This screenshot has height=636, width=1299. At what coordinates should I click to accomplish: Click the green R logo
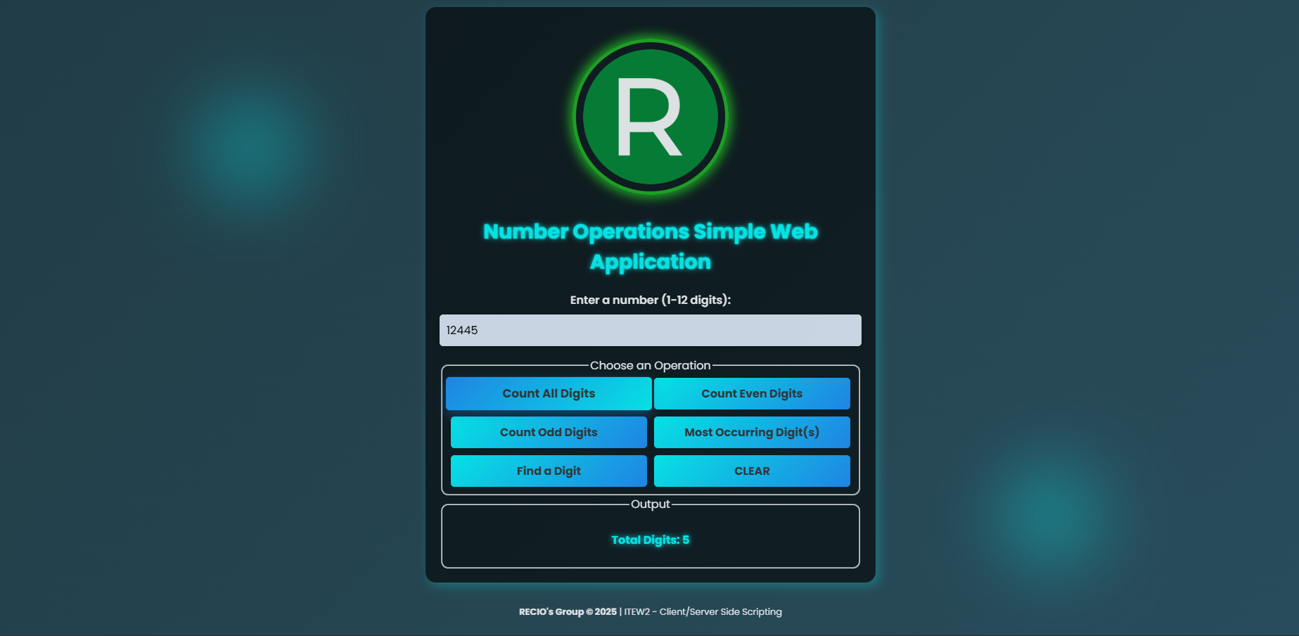click(651, 117)
